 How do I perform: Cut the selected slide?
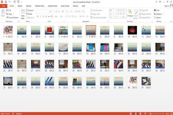point(8,10)
